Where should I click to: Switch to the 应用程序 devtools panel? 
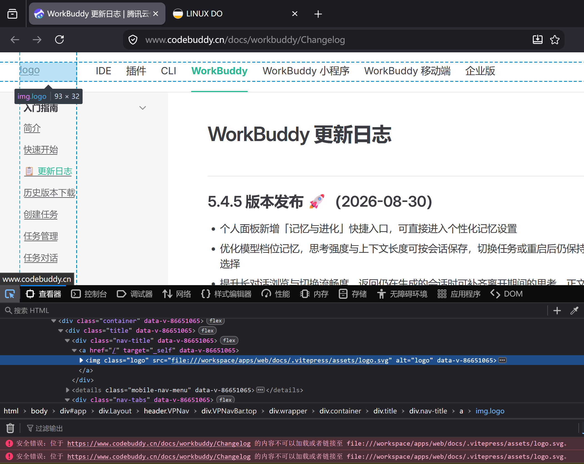(x=459, y=294)
